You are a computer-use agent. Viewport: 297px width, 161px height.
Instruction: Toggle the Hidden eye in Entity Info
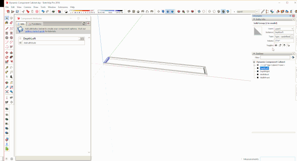coord(276,46)
